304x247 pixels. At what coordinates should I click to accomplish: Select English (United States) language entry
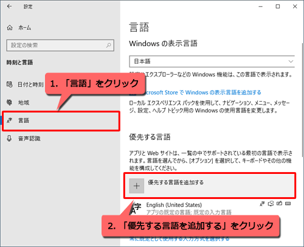tap(210, 208)
